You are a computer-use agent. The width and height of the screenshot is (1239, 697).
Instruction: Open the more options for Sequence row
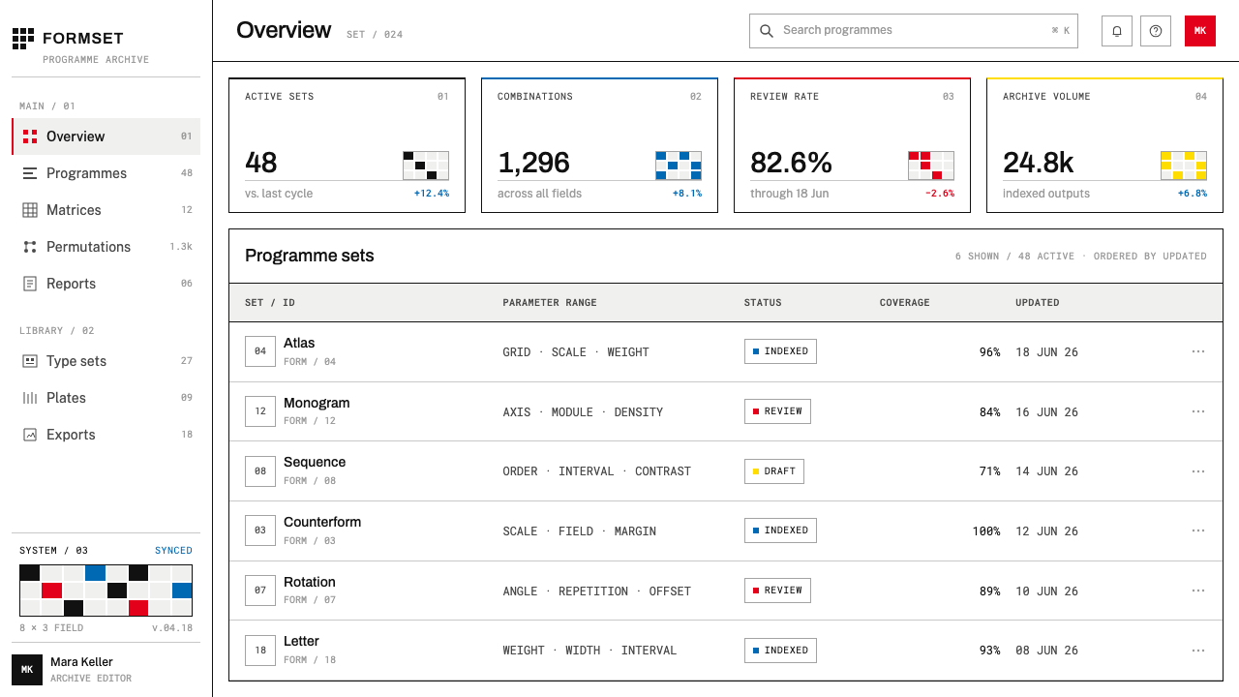[1198, 471]
